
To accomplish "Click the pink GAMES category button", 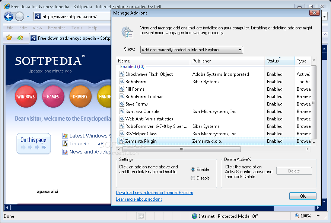I will point(53,97).
